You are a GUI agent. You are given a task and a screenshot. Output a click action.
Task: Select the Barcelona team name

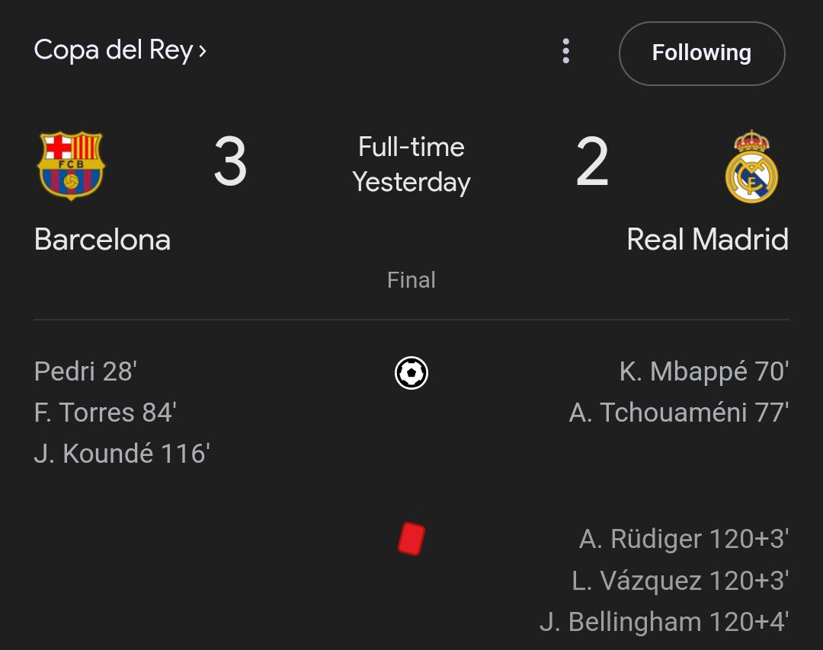102,240
